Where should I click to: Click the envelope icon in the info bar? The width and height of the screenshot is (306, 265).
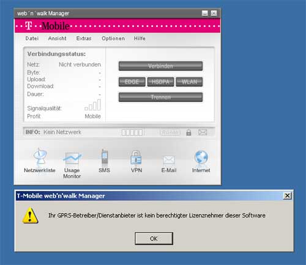[203, 132]
